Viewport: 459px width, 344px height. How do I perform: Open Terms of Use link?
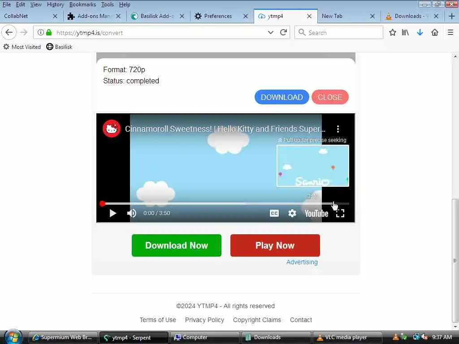tap(158, 320)
